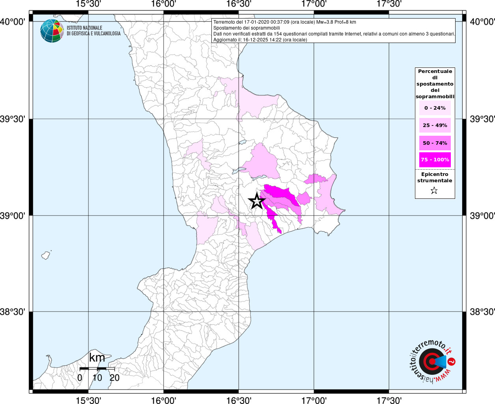Click the '20' value under the scale bar

tap(114, 378)
